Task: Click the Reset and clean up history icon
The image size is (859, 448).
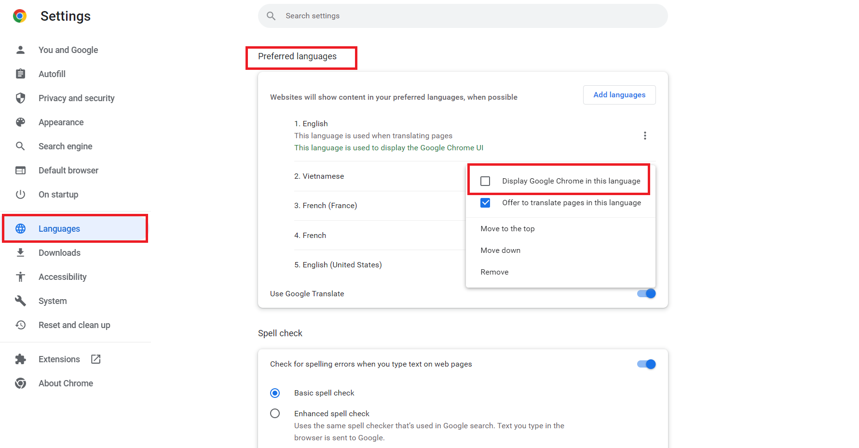Action: click(x=20, y=325)
